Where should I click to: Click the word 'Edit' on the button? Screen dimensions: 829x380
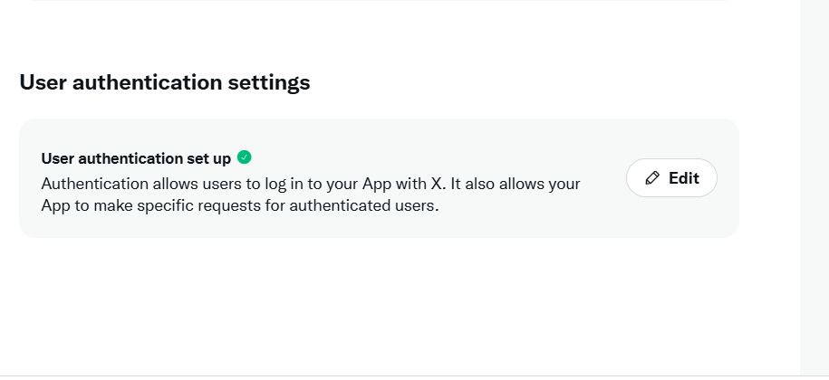684,178
